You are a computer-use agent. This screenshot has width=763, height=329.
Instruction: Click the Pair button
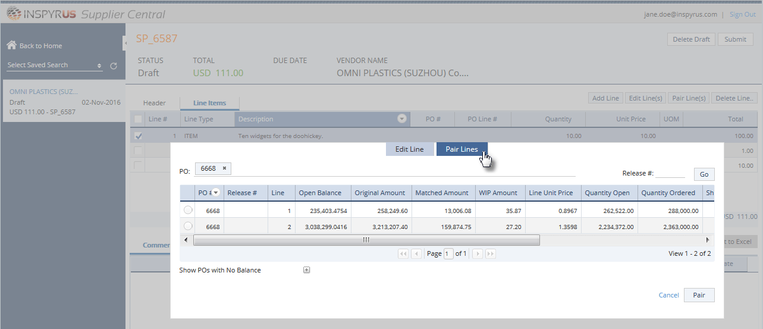pyautogui.click(x=699, y=295)
